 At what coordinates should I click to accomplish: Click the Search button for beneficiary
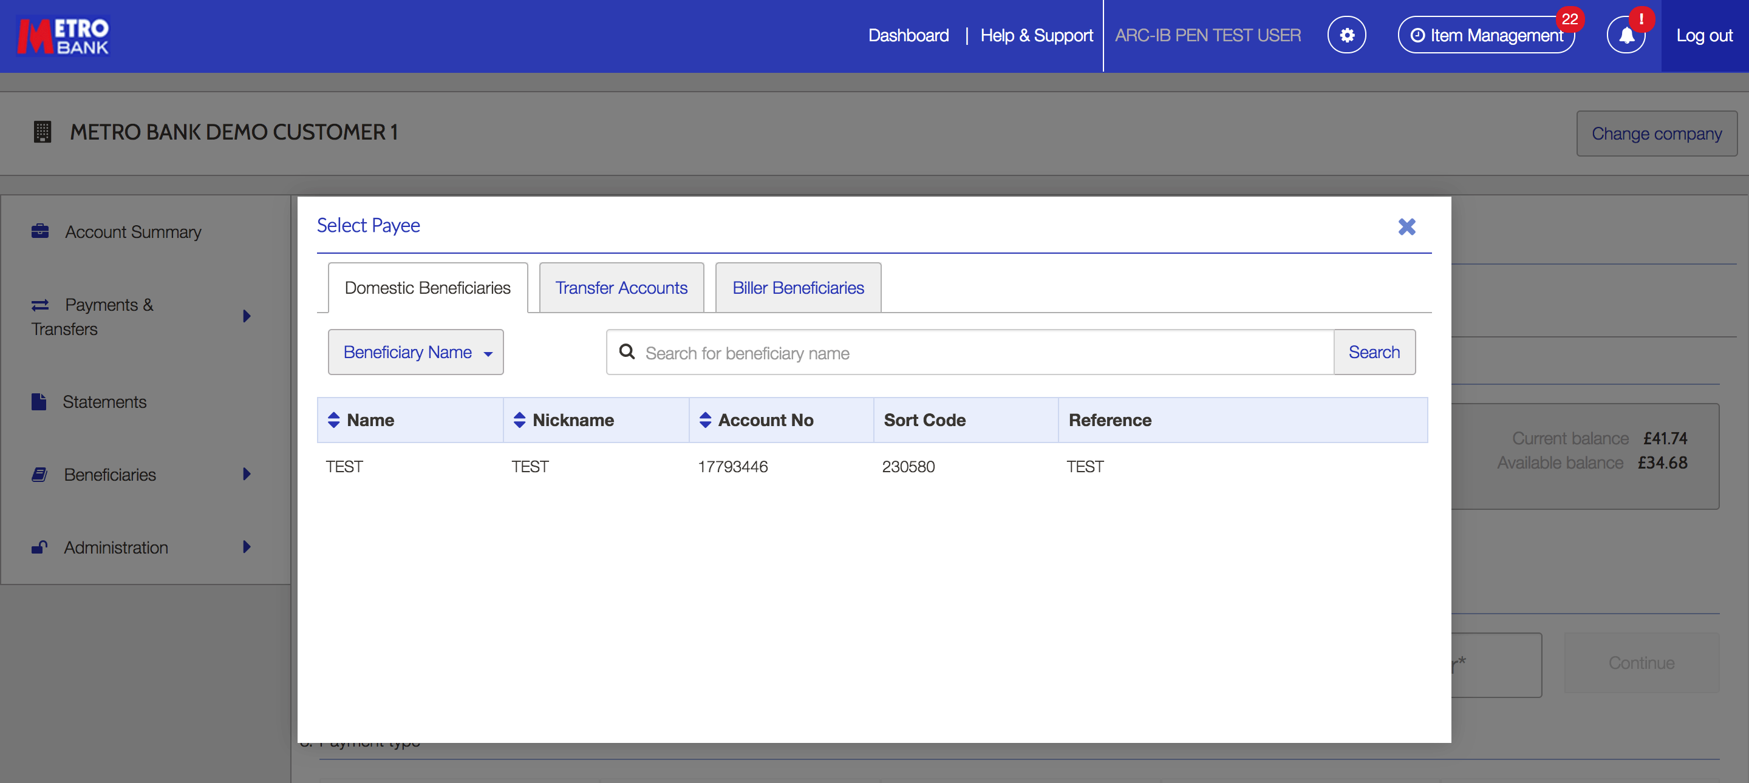pos(1374,351)
